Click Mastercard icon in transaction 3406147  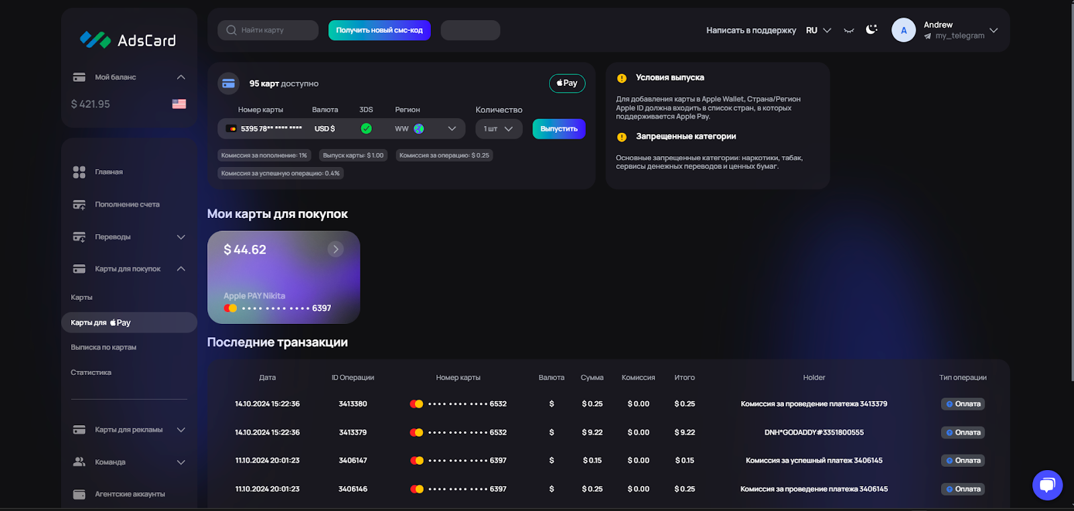click(x=417, y=461)
